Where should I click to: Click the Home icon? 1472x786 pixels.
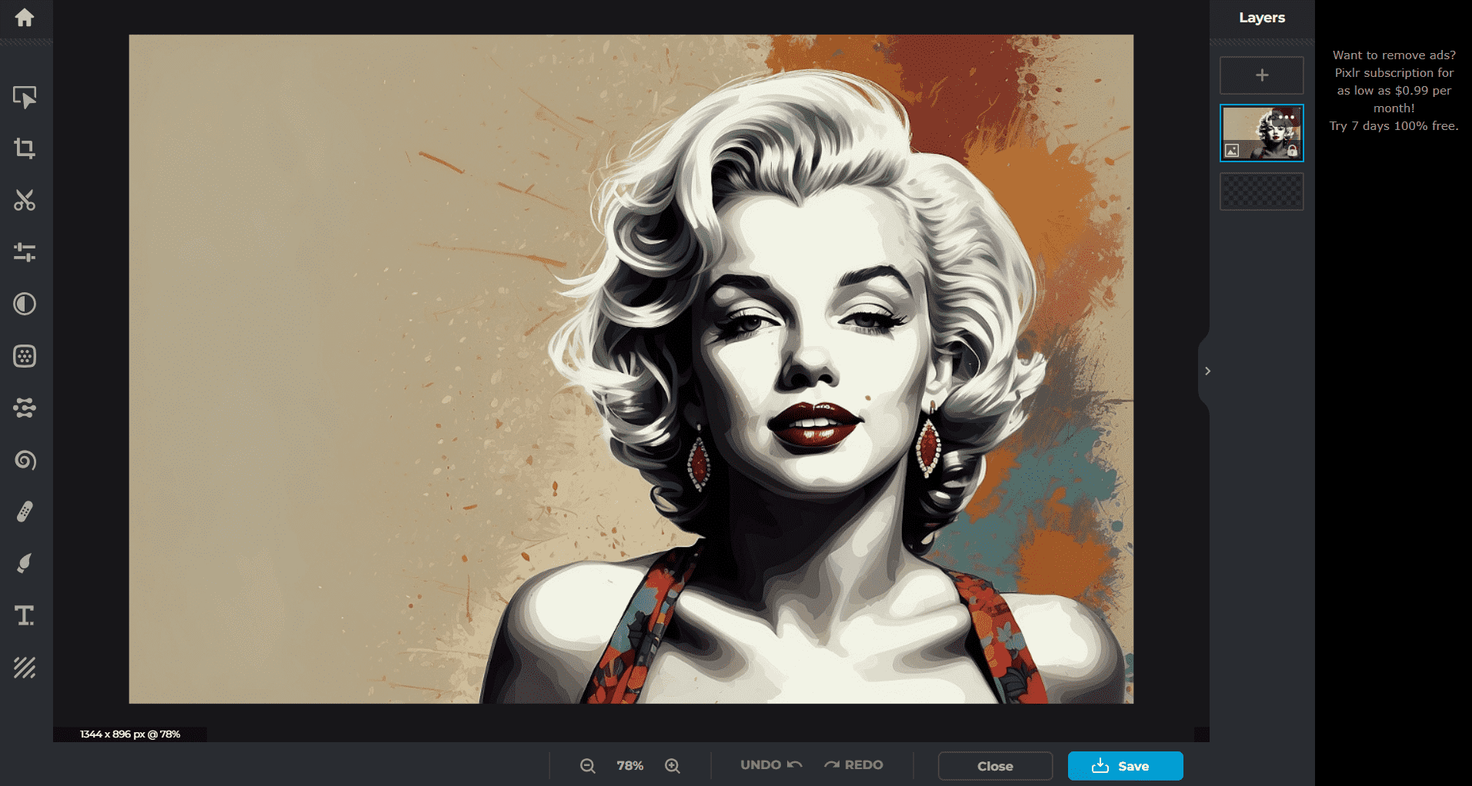coord(25,18)
